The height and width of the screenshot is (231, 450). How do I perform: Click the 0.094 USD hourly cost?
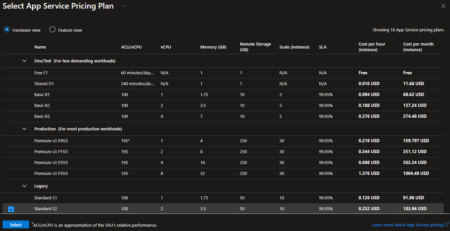[369, 94]
